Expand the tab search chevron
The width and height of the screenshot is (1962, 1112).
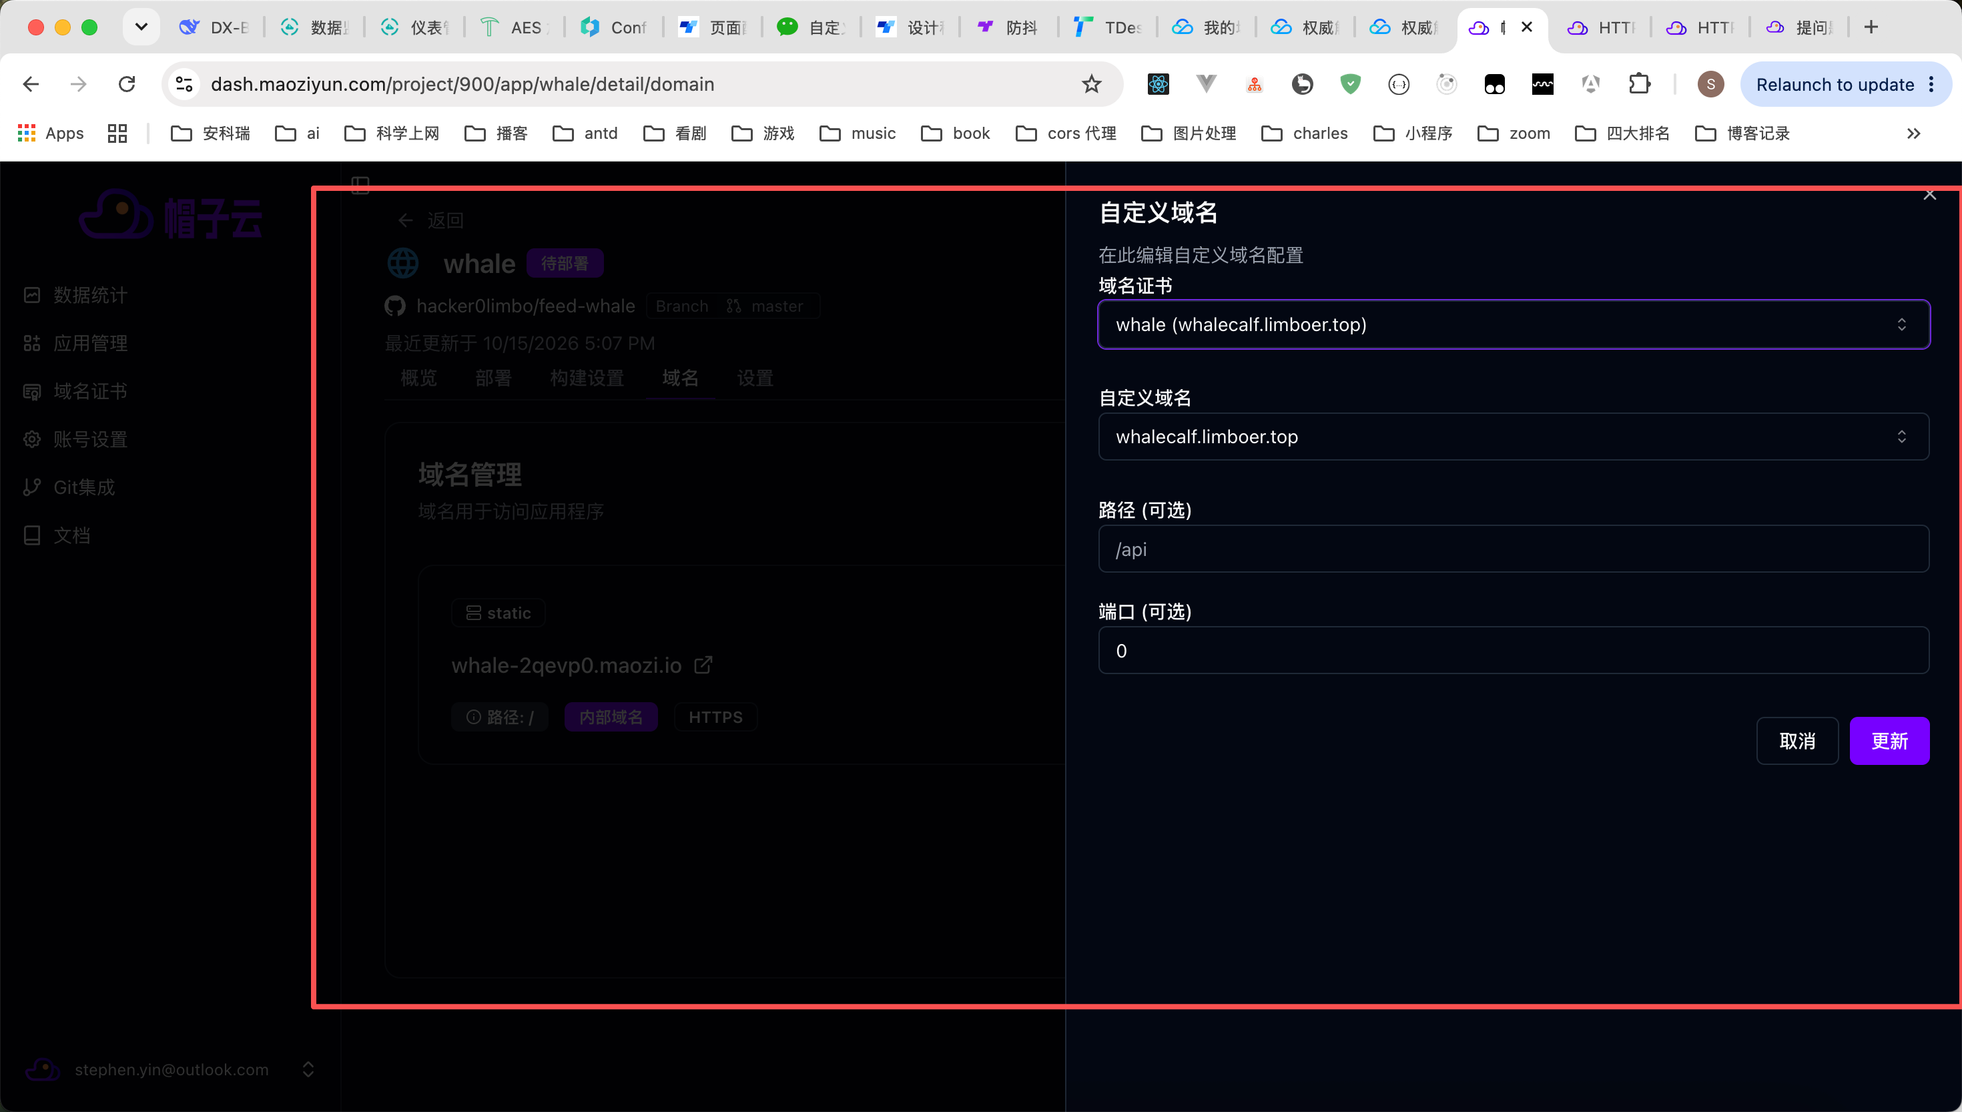141,27
